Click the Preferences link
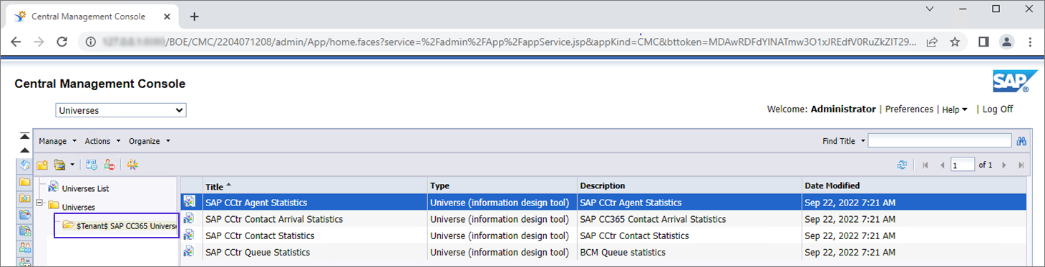This screenshot has height=267, width=1045. point(909,110)
